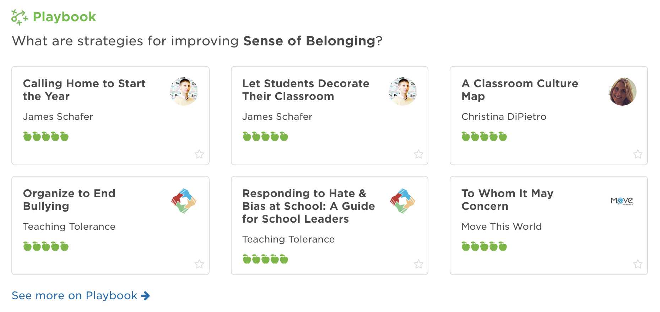
Task: Star the A Classroom Culture Map strategy
Action: 638,155
